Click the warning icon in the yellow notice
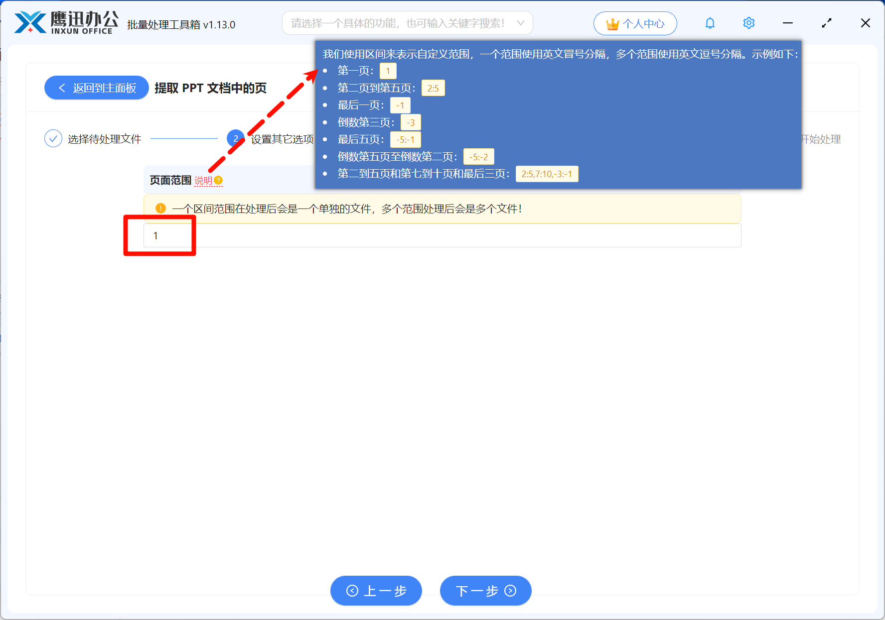Screen dimensions: 885x620 point(160,208)
